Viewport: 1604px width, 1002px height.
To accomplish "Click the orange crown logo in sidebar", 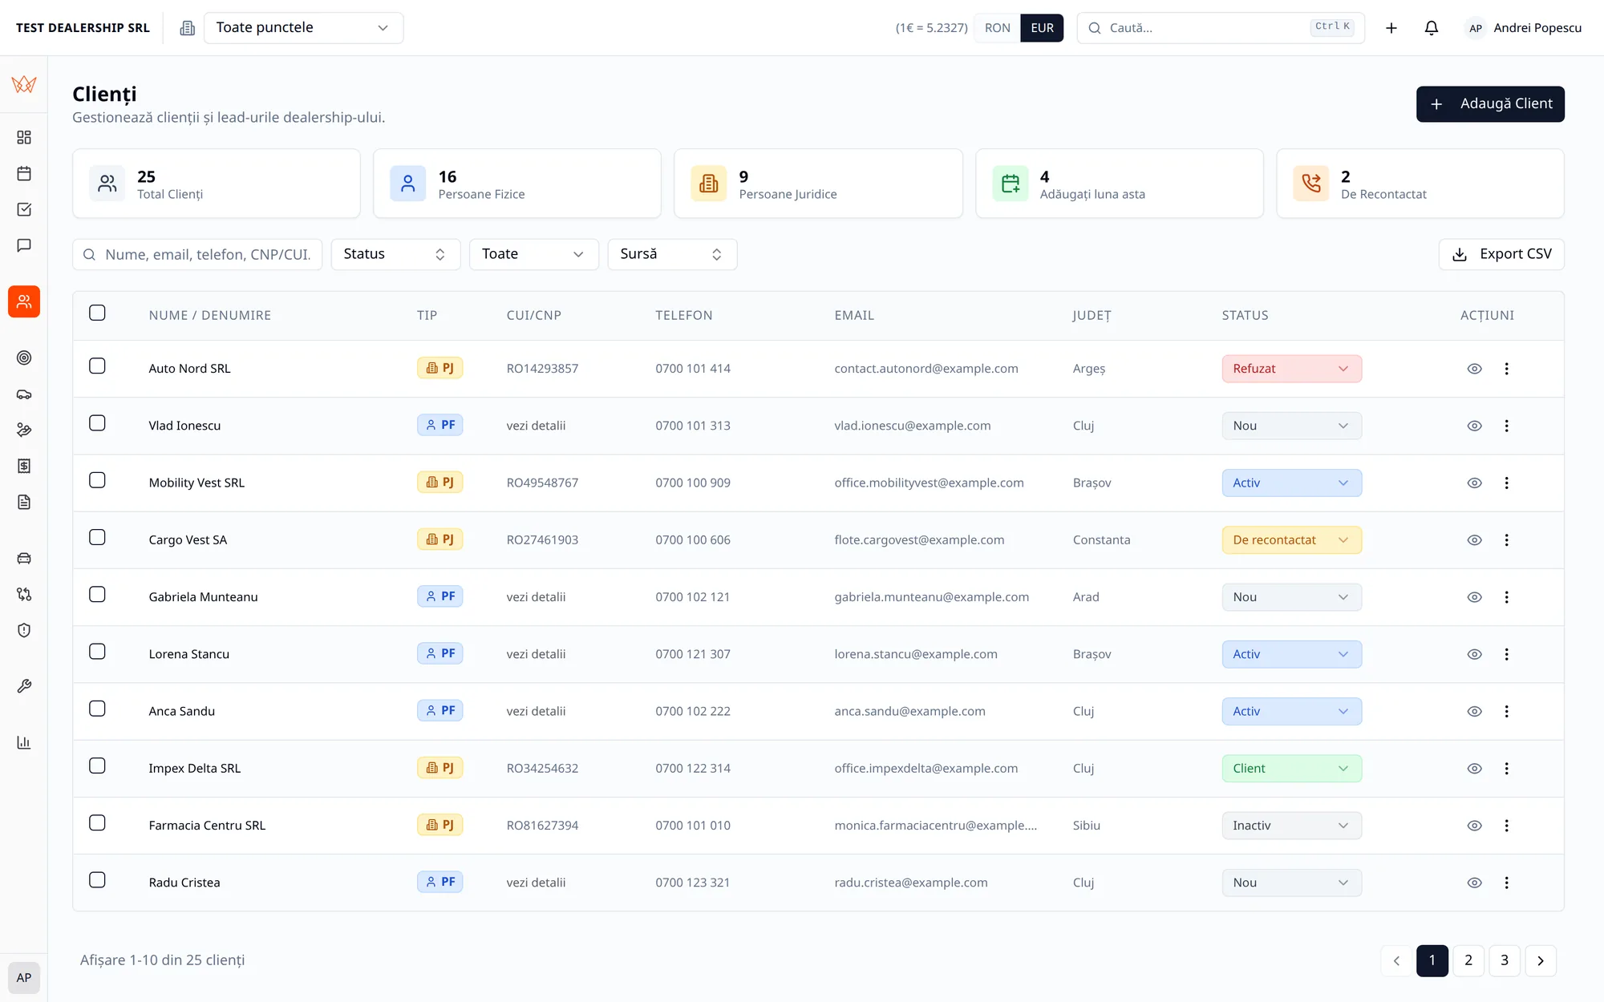I will [24, 83].
